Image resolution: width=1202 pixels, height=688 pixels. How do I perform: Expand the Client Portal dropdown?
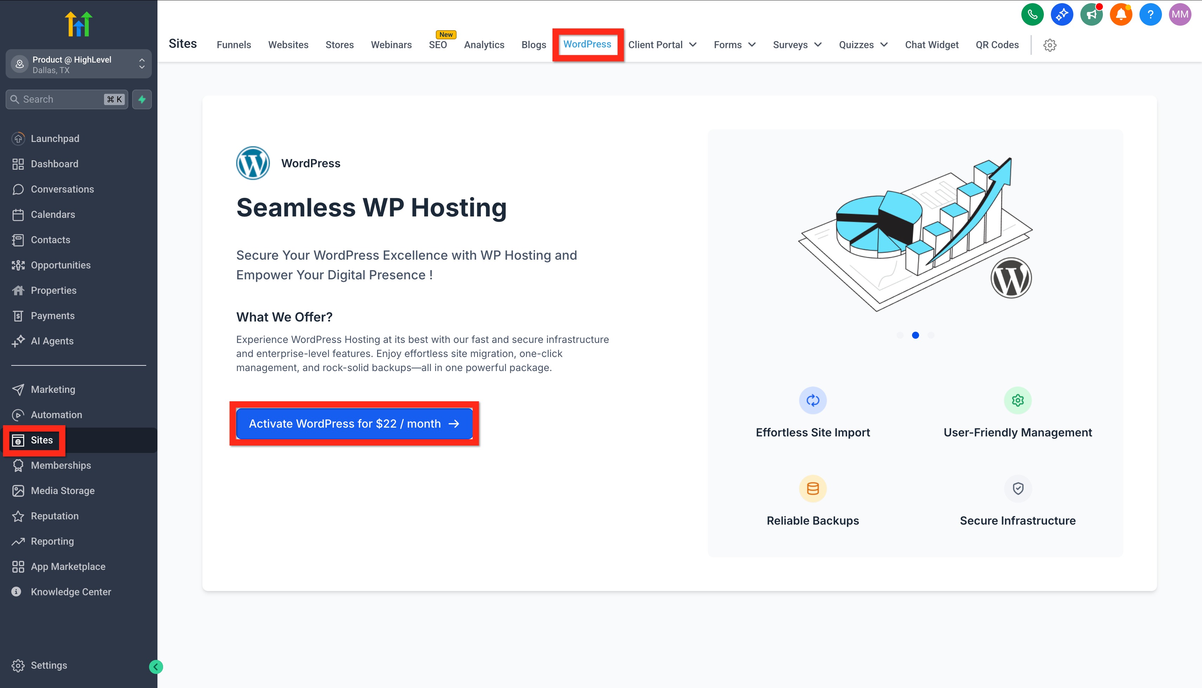pos(662,45)
